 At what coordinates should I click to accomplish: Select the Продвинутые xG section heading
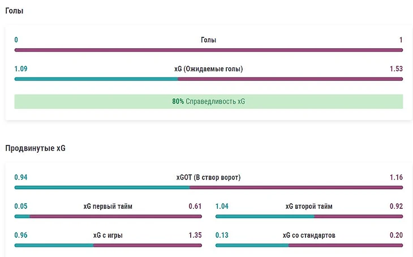click(x=35, y=148)
